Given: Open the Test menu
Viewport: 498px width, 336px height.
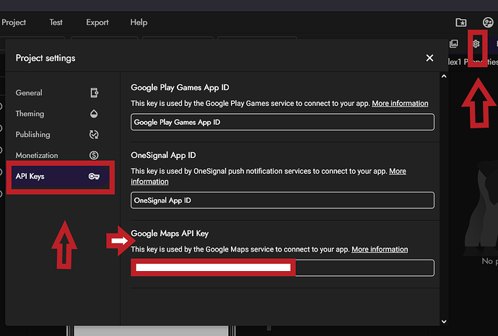Looking at the screenshot, I should pyautogui.click(x=56, y=22).
